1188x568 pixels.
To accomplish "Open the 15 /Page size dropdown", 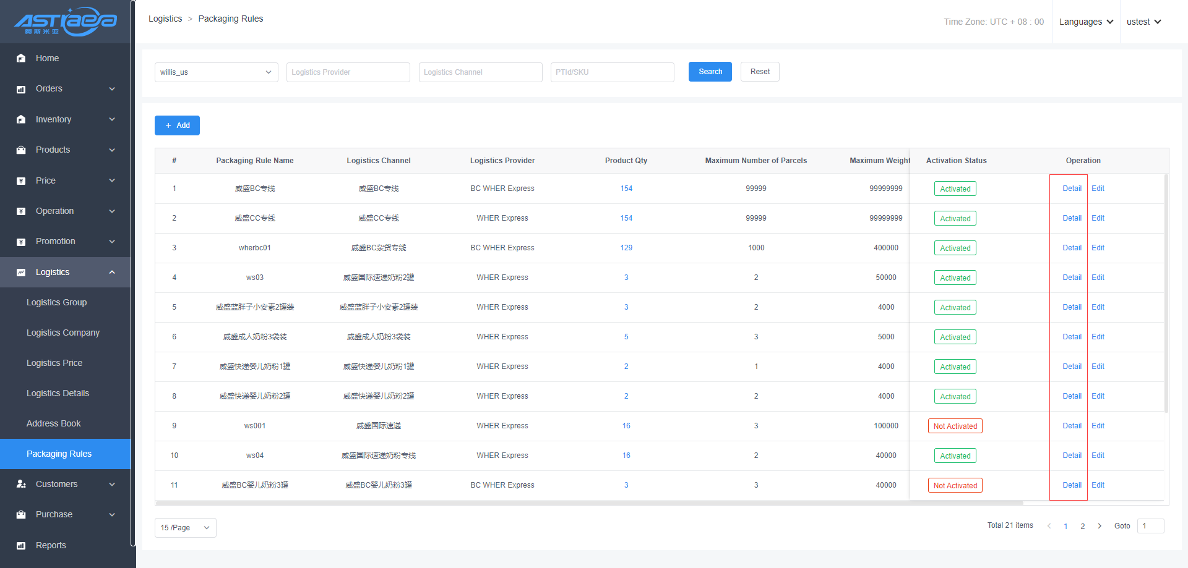I will coord(185,528).
